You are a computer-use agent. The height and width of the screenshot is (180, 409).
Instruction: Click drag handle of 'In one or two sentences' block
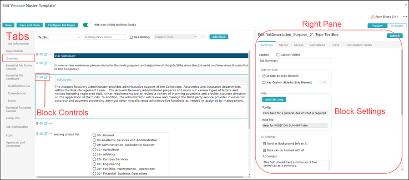click(37, 63)
